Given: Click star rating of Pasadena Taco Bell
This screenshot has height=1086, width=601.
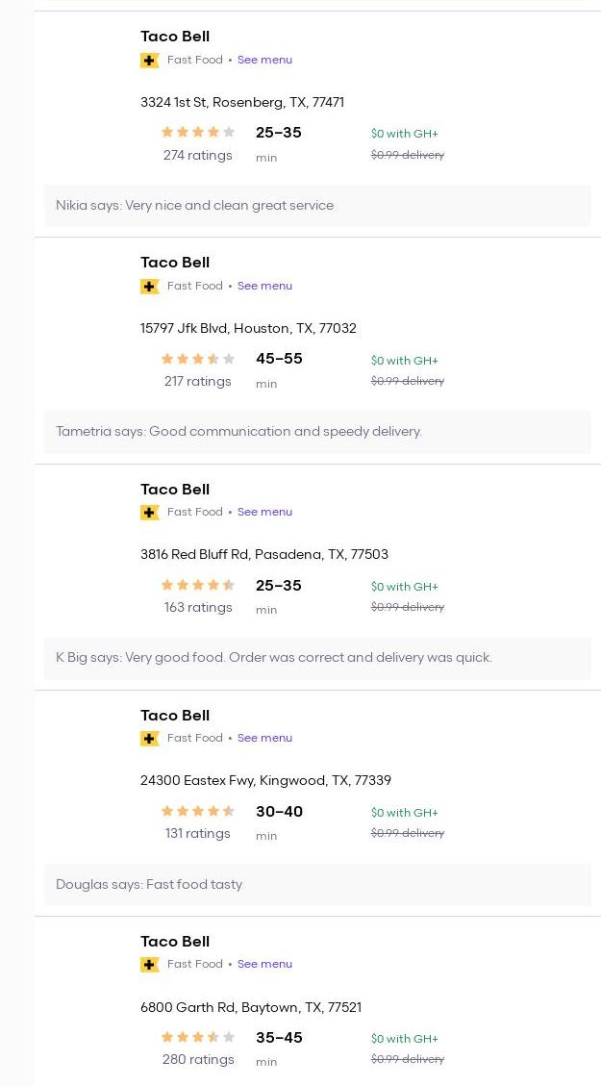Looking at the screenshot, I should pyautogui.click(x=197, y=585).
